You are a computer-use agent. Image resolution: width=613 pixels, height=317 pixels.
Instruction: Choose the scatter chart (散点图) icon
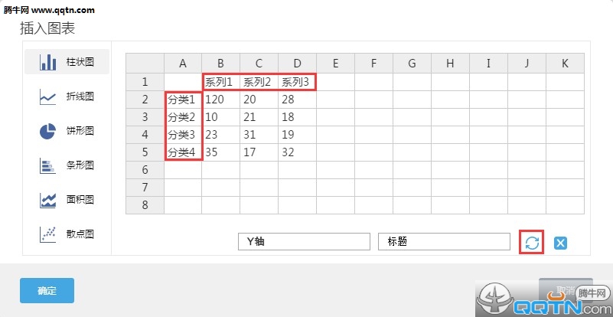click(x=48, y=234)
